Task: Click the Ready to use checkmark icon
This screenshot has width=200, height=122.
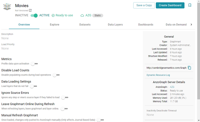Action: tap(53, 15)
